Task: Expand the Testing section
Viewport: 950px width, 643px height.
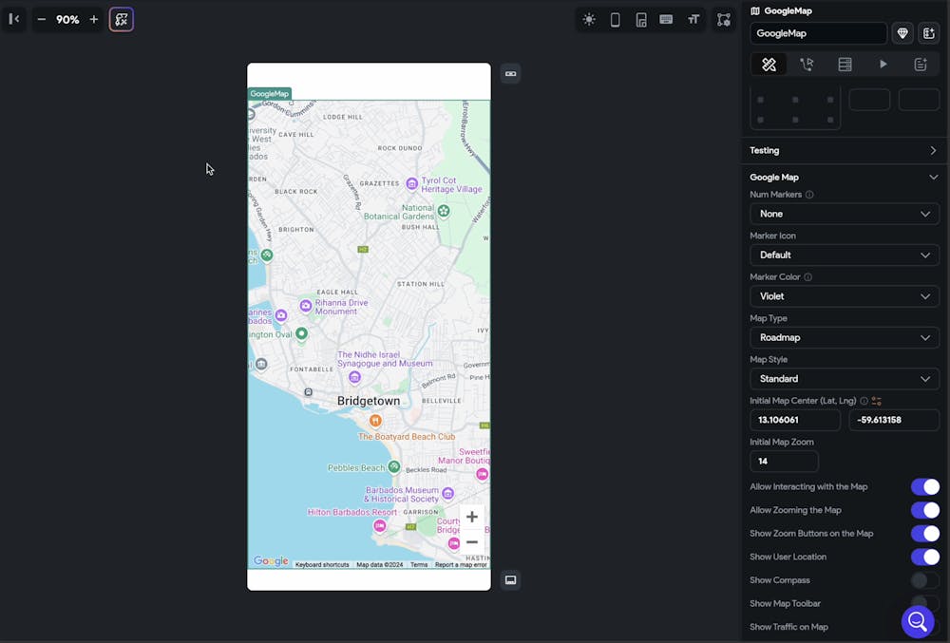Action: [x=844, y=150]
